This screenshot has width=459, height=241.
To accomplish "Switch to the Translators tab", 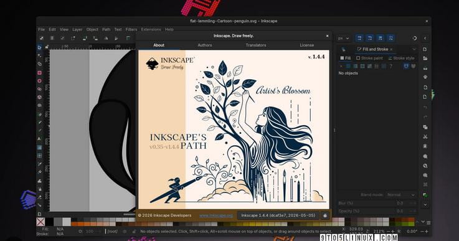I will tap(256, 45).
